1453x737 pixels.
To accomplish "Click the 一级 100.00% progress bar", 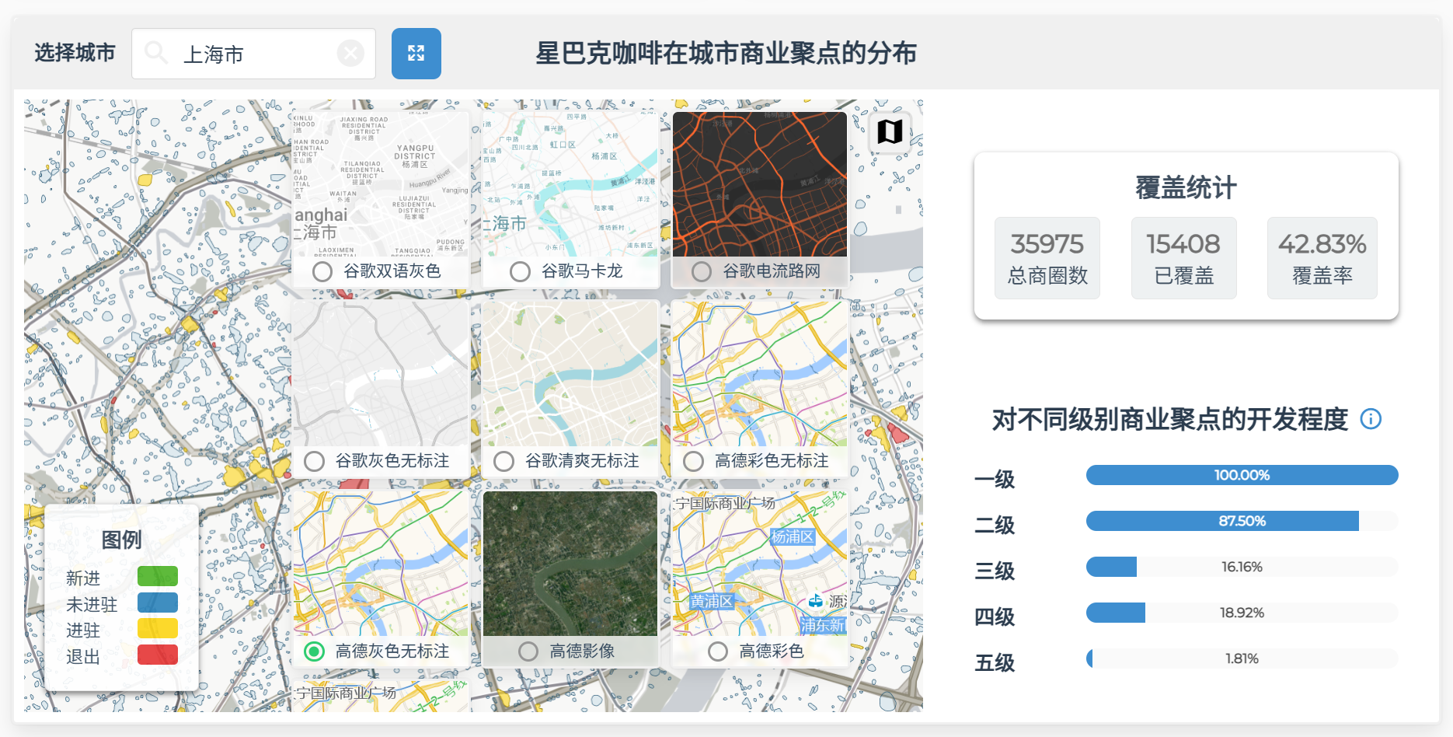I will pos(1242,475).
